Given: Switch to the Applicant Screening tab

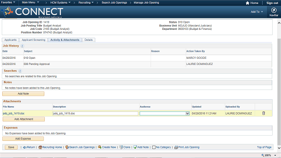Looking at the screenshot, I should pos(33,40).
